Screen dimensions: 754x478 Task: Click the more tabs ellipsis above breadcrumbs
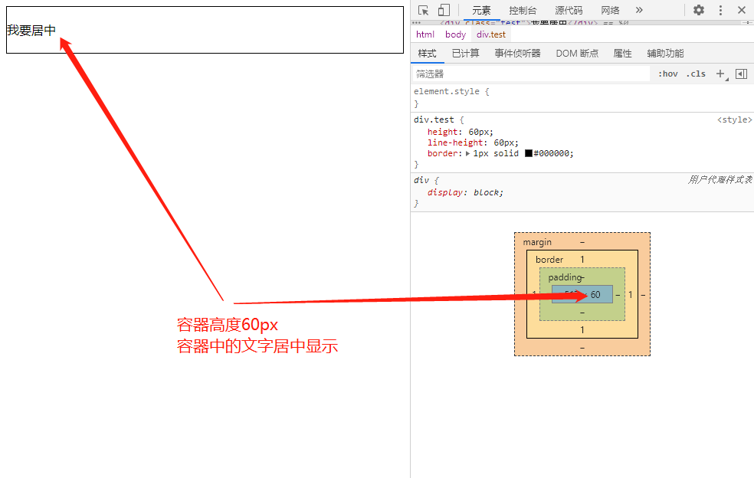pos(417,22)
